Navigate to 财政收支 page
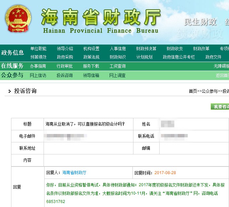This screenshot has width=229, height=207. (175, 49)
